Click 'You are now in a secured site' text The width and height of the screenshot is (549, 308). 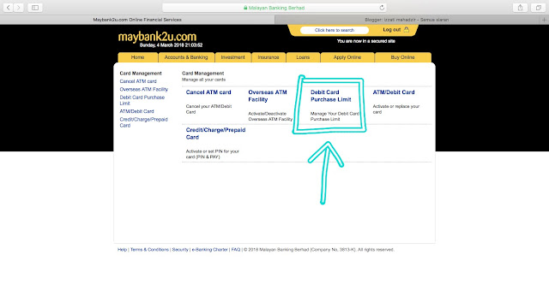[366, 41]
